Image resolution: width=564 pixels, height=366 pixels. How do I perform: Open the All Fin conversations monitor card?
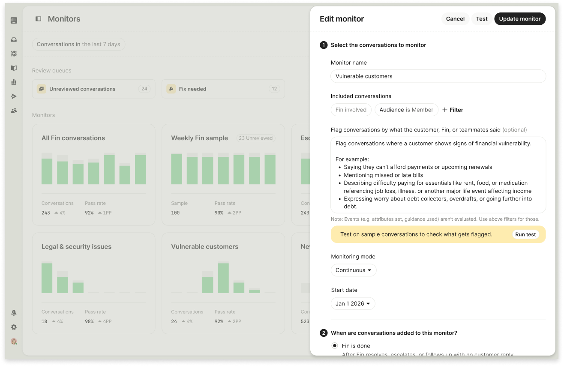[93, 175]
